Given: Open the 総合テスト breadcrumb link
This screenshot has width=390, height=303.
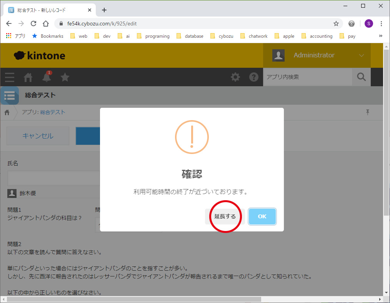Looking at the screenshot, I should [53, 112].
